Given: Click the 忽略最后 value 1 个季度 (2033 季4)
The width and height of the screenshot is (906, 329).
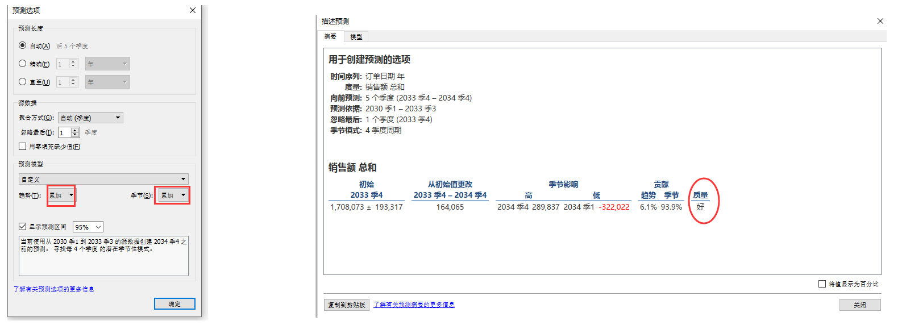Looking at the screenshot, I should point(399,119).
